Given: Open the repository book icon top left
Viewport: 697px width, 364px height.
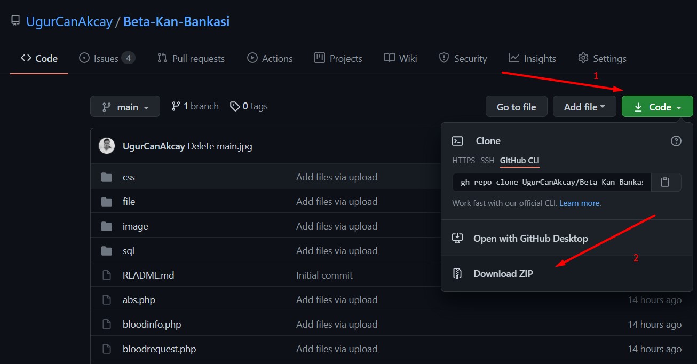Looking at the screenshot, I should 15,20.
